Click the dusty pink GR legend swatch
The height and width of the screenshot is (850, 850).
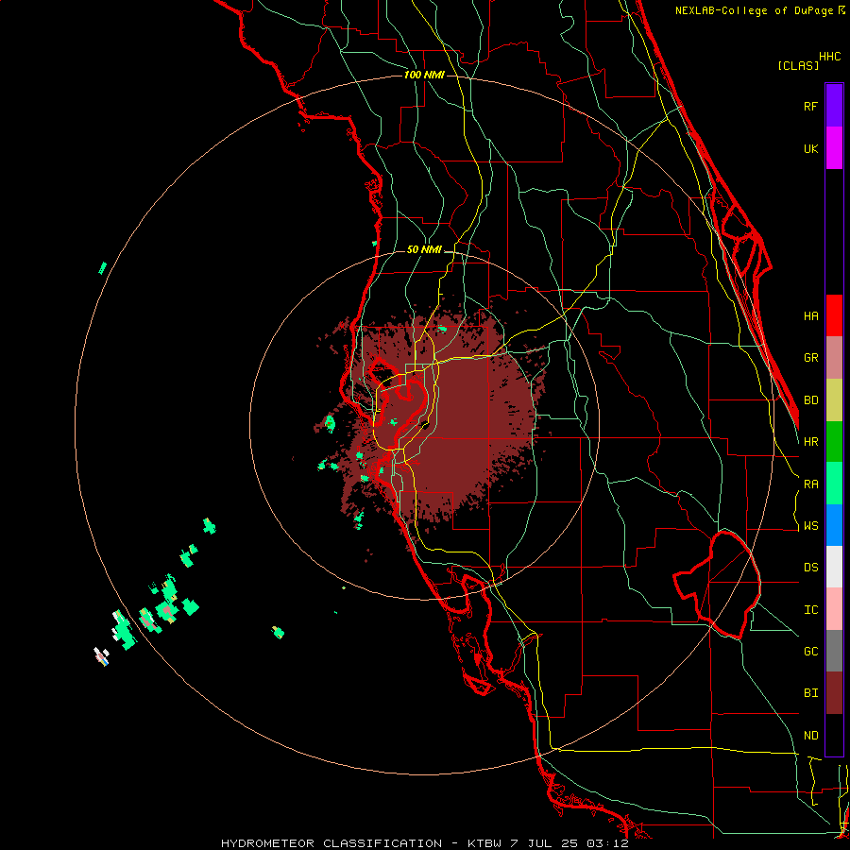click(834, 358)
